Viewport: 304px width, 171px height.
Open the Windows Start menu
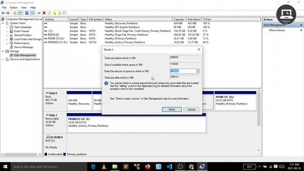5,167
